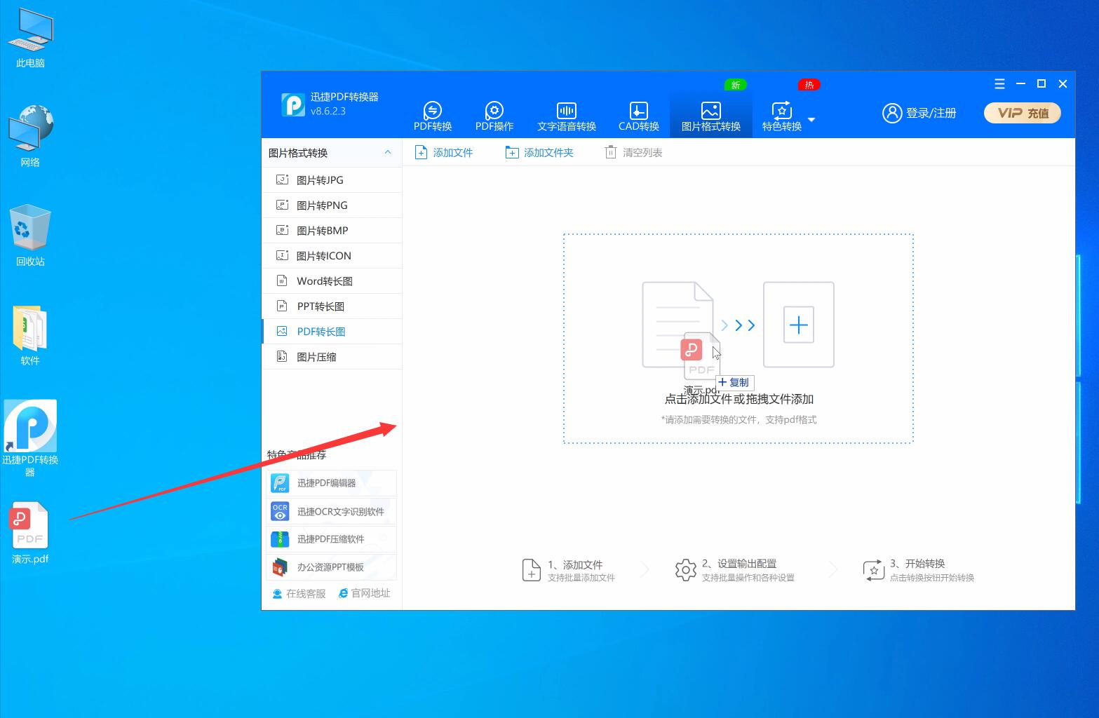
Task: Open 官网地址 website link
Action: click(364, 593)
